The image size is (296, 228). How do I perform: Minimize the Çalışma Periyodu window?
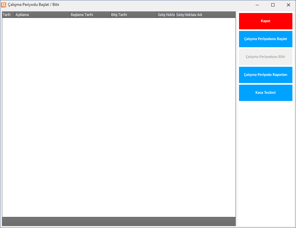click(x=257, y=5)
